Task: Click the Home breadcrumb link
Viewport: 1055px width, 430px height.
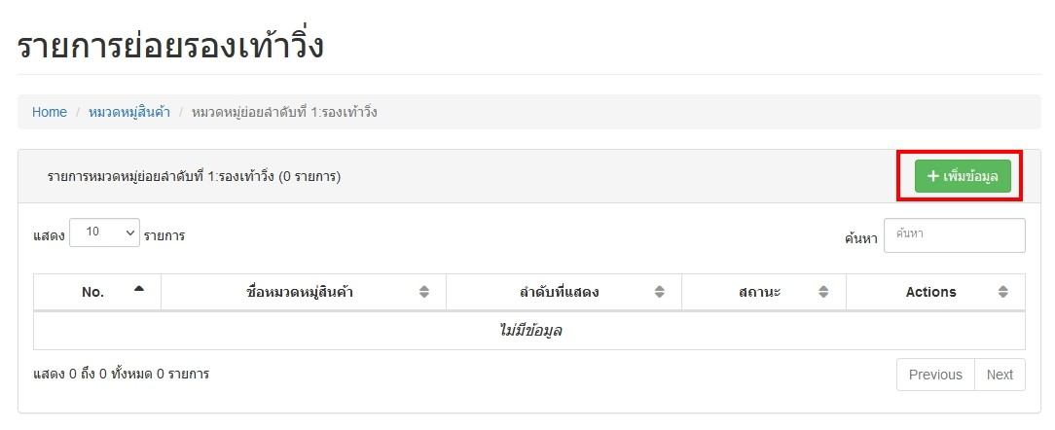Action: [49, 112]
